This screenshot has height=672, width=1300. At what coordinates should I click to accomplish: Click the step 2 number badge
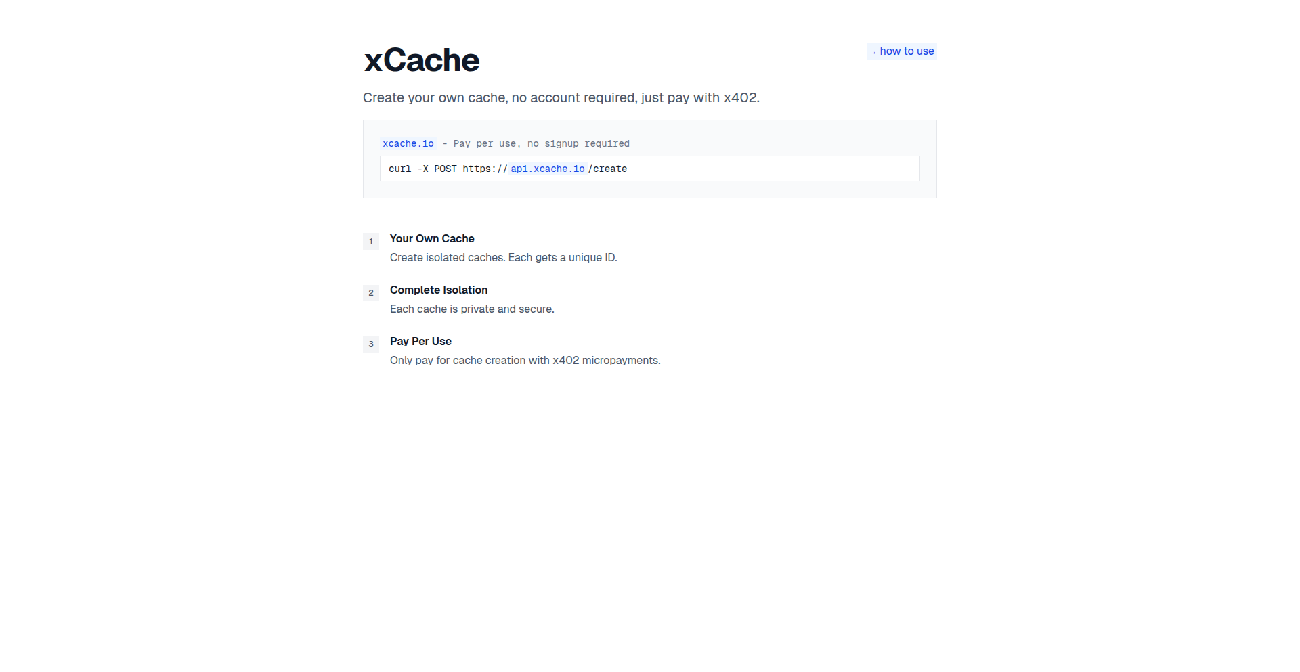pyautogui.click(x=370, y=293)
